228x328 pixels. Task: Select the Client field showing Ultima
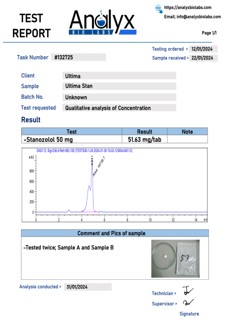tap(119, 76)
